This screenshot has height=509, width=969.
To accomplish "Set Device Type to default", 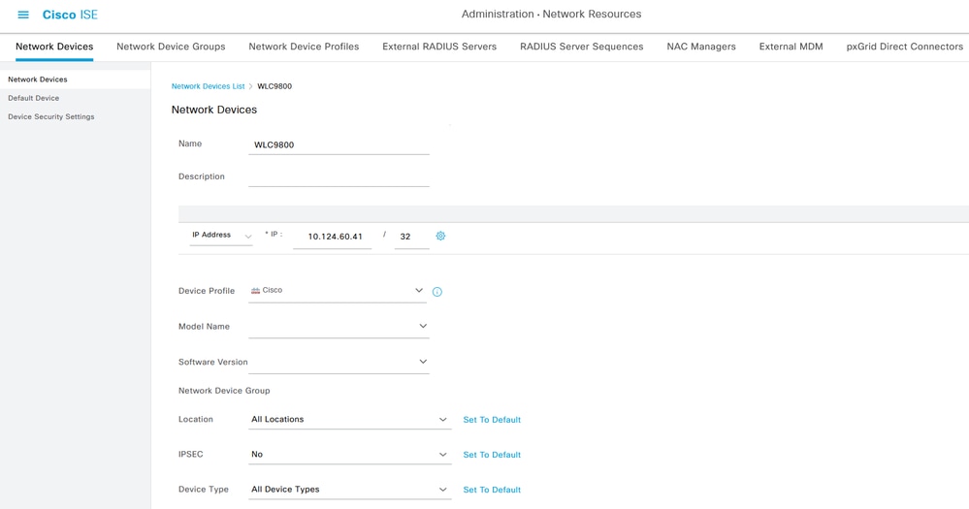I will (x=492, y=490).
